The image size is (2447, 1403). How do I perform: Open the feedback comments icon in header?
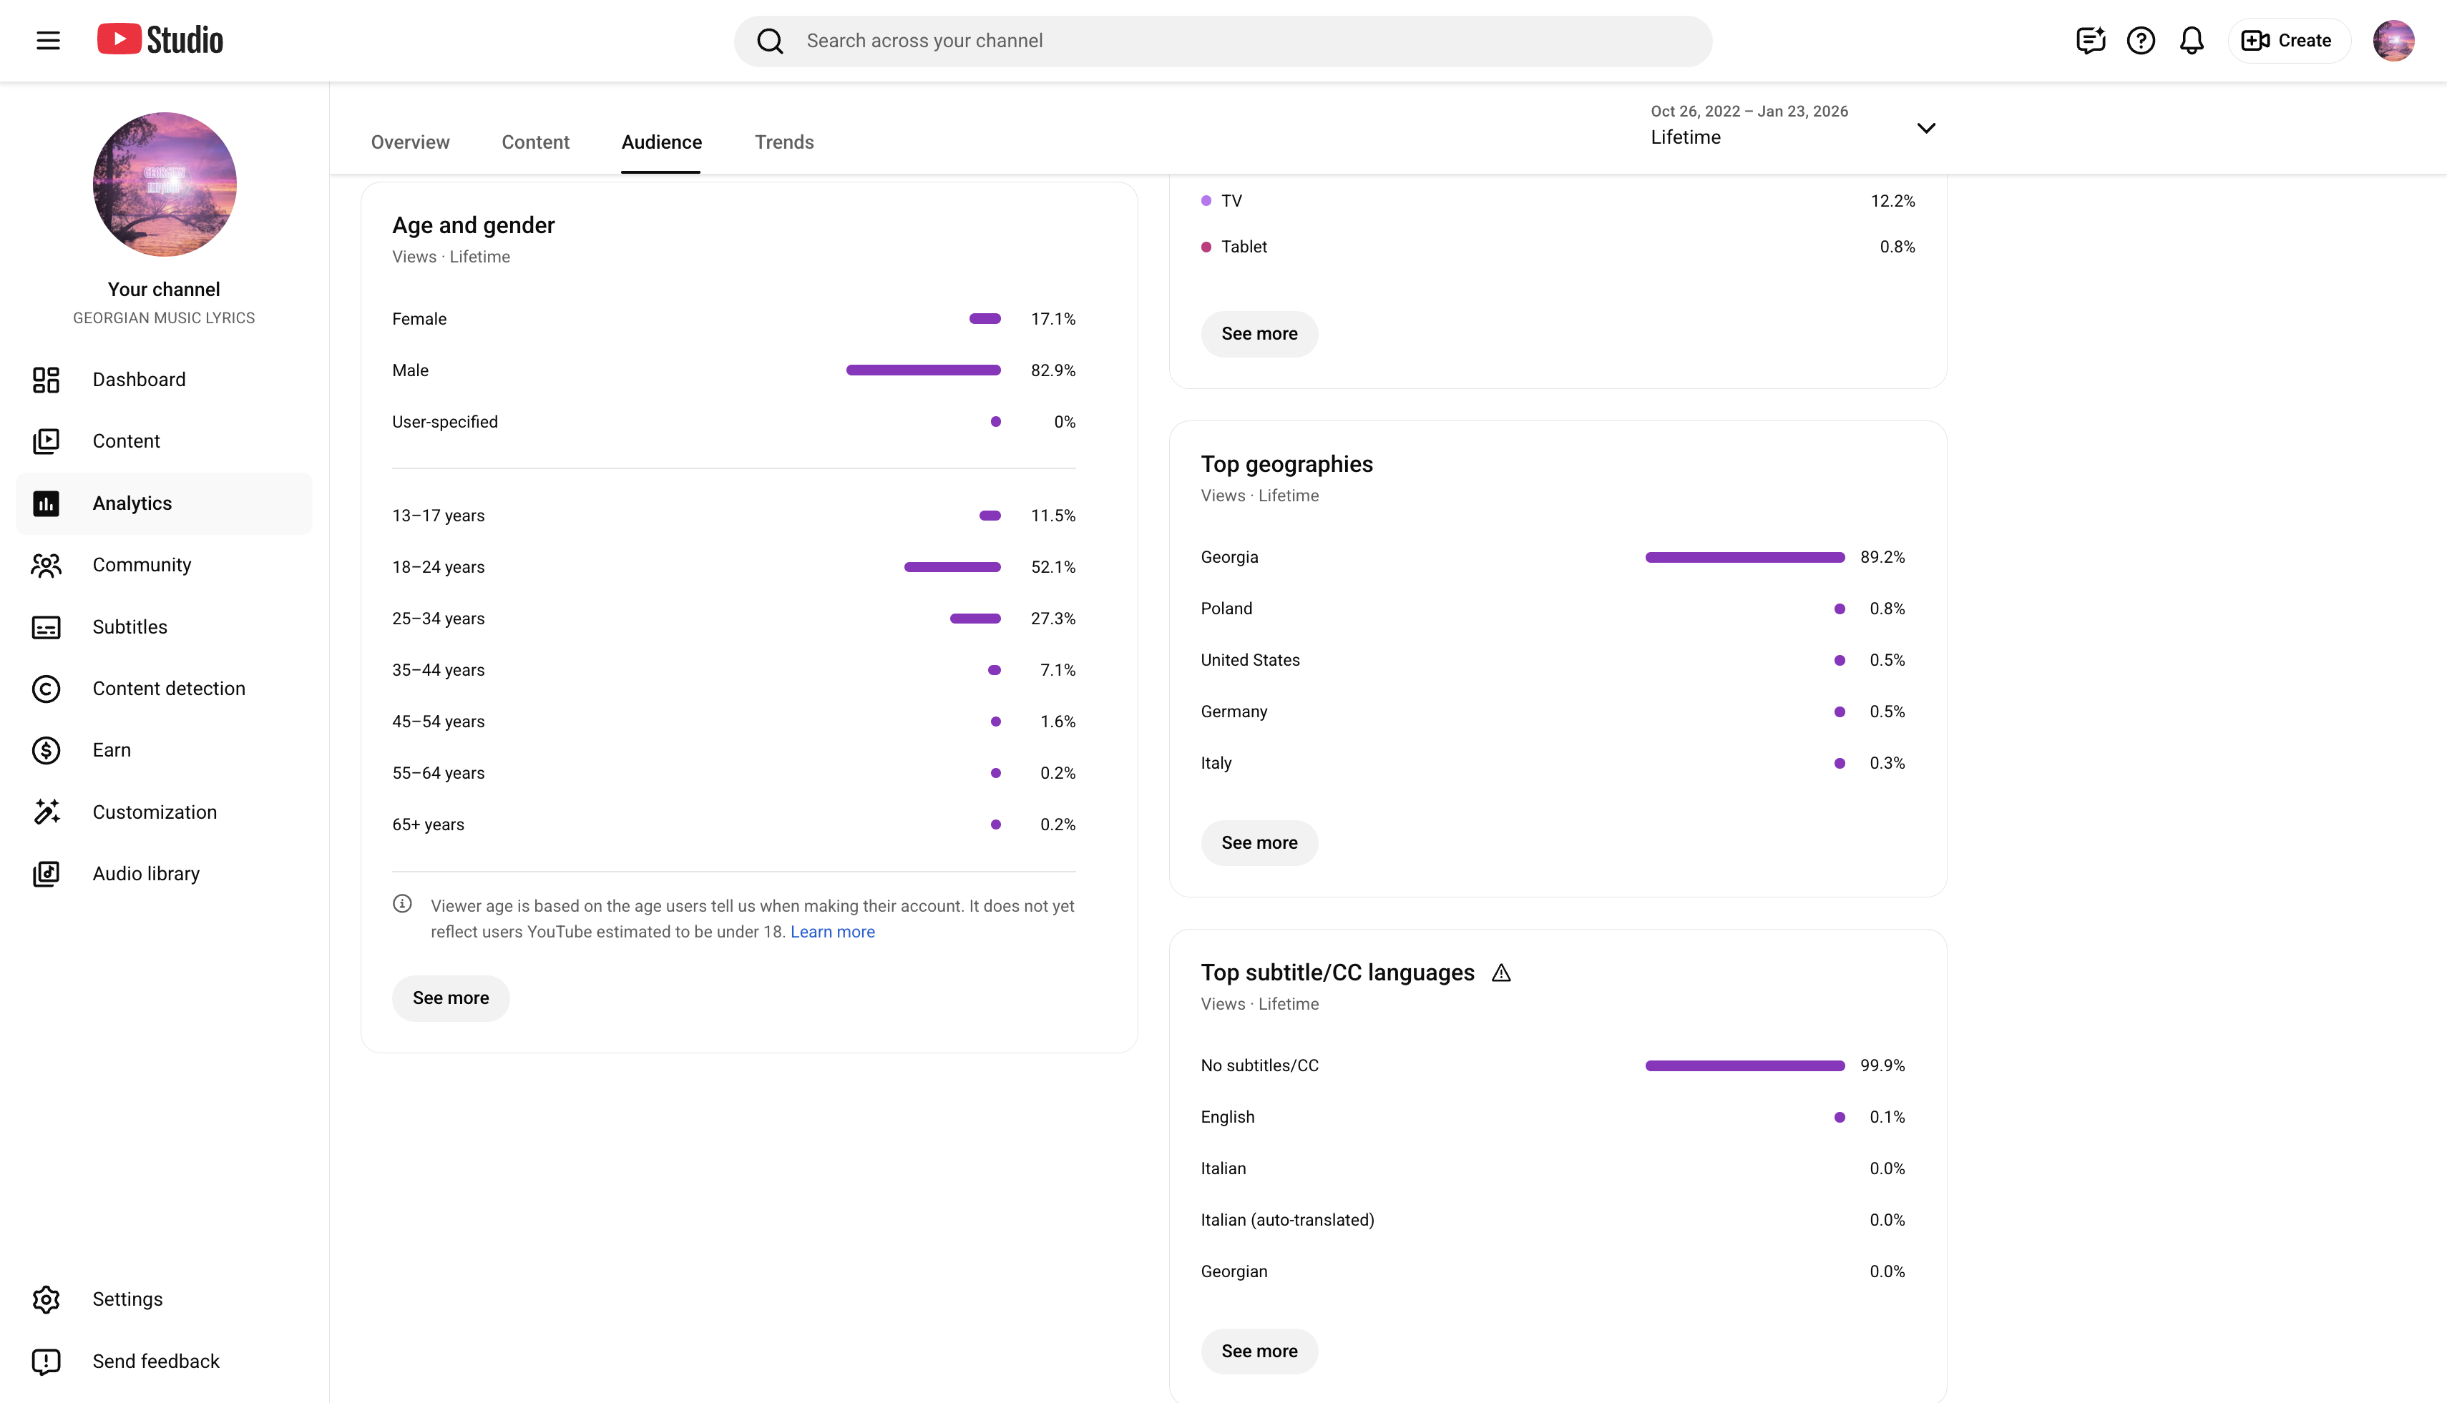[2090, 41]
